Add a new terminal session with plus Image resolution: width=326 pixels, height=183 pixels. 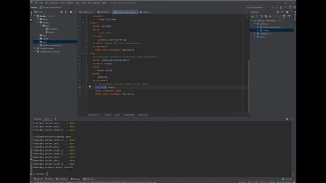click(x=56, y=119)
